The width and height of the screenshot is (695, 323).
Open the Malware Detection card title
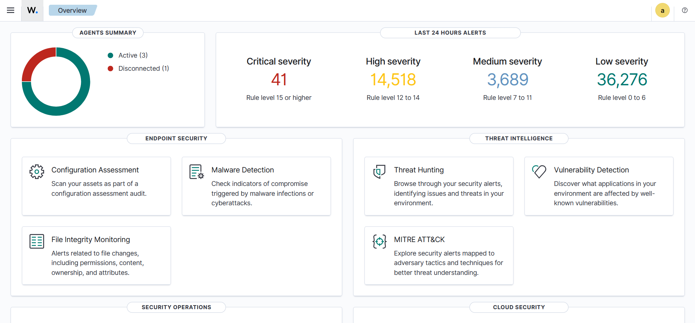pyautogui.click(x=242, y=170)
